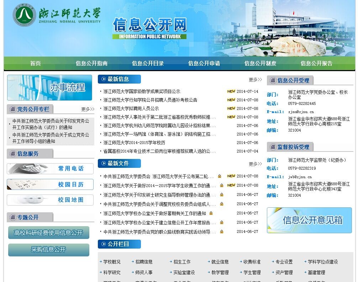Expand 更多 link in 最新信息 section
This screenshot has height=282, width=358.
pos(255,80)
